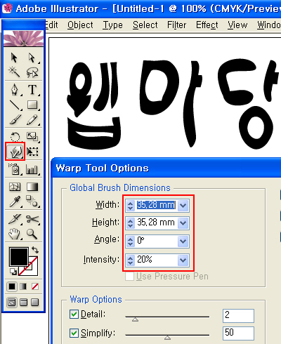Activate the Zoom magnifier tool

32,234
